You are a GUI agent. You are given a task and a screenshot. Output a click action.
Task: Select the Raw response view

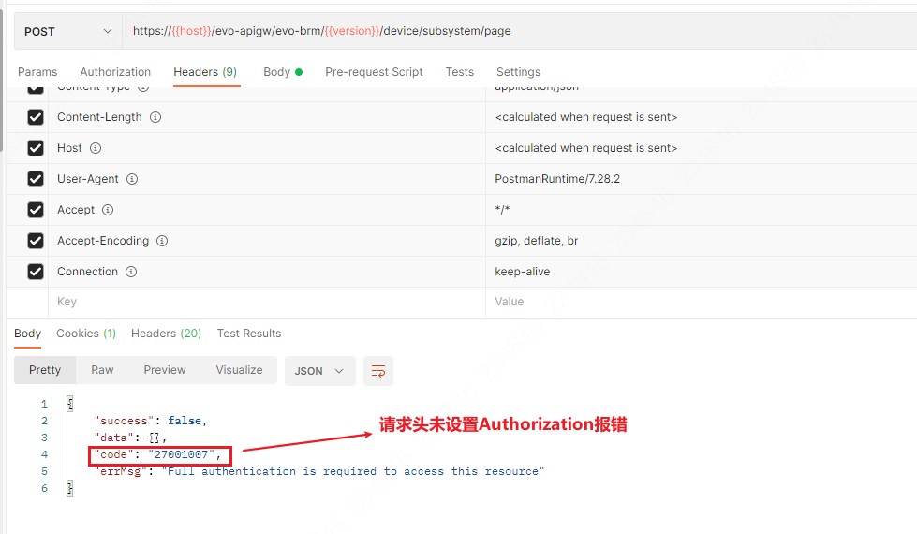click(x=102, y=370)
